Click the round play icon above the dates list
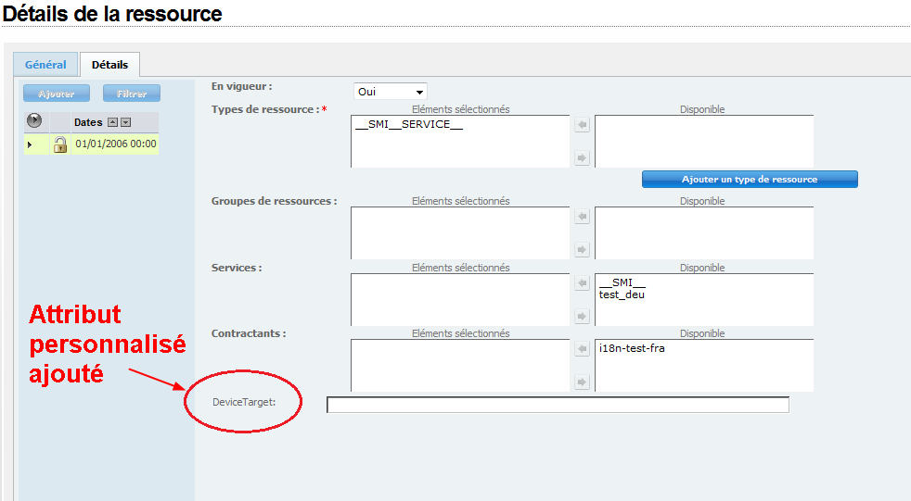This screenshot has width=911, height=501. [x=35, y=121]
